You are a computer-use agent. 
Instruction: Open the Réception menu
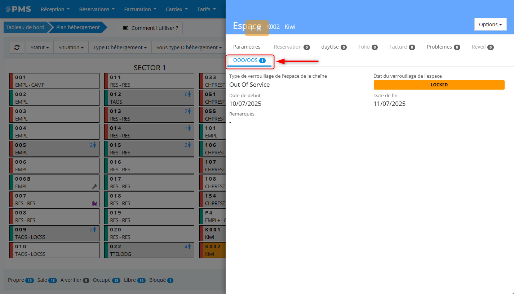[x=55, y=9]
